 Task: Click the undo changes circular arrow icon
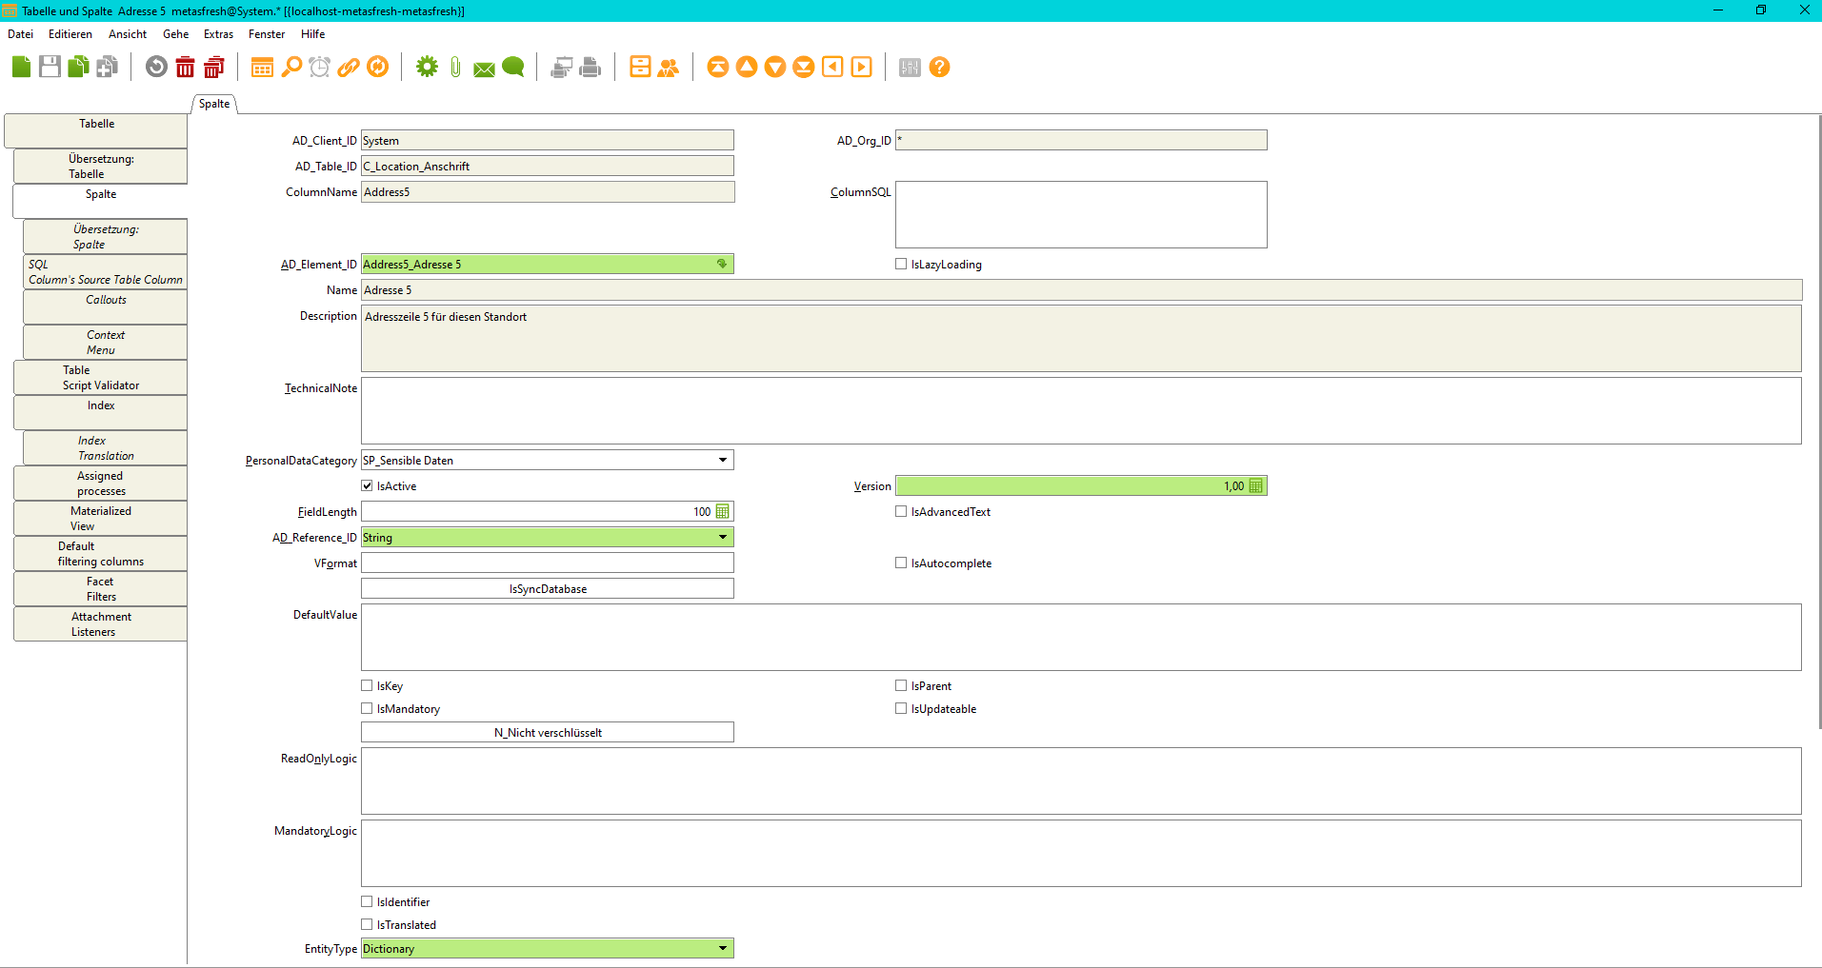[x=156, y=67]
